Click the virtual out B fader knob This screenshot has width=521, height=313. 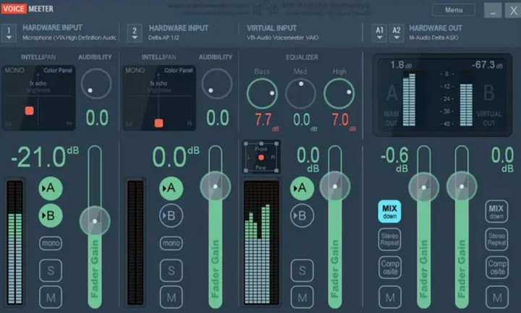pos(462,186)
